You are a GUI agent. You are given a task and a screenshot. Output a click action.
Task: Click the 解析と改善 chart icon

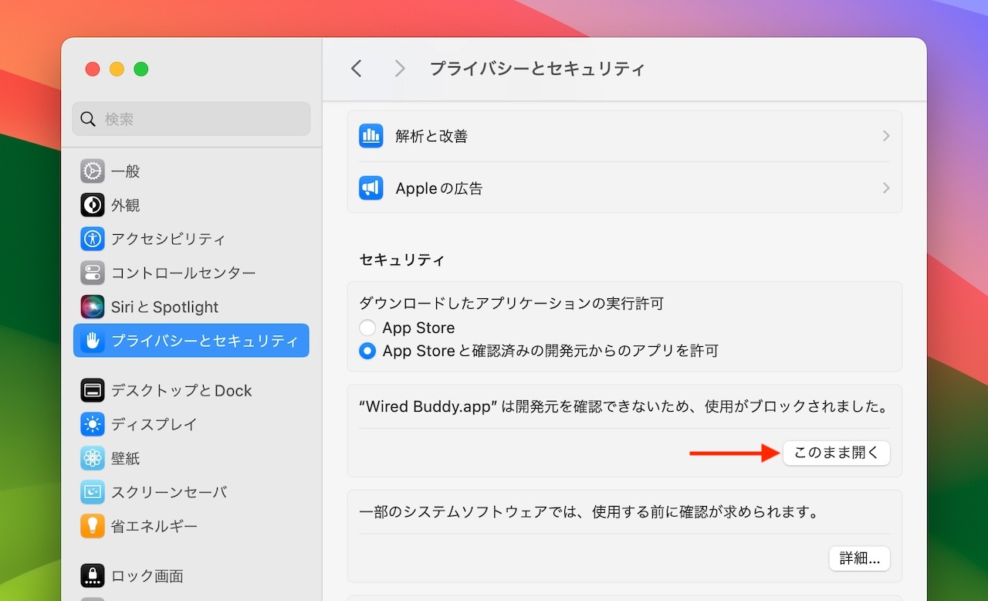[371, 136]
